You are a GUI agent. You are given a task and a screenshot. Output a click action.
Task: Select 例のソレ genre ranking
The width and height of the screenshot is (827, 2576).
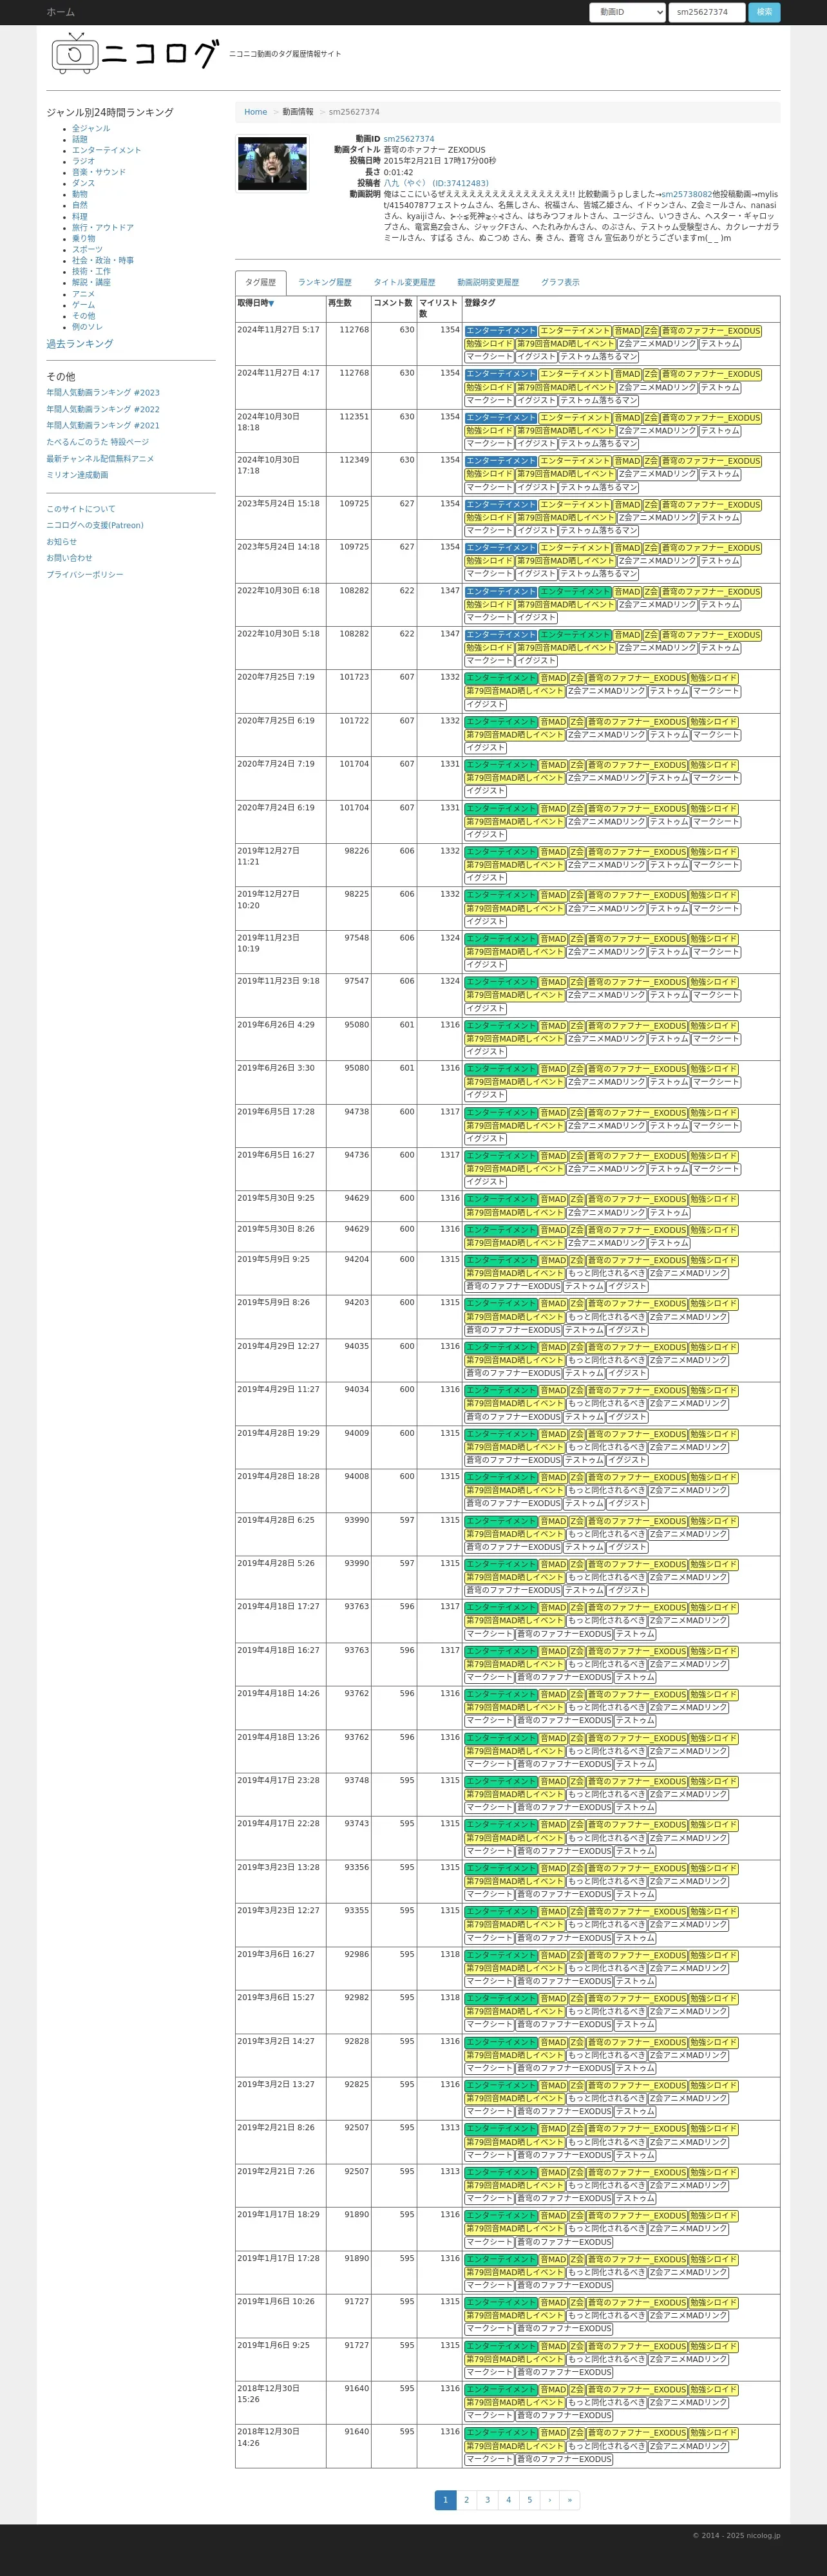coord(87,327)
